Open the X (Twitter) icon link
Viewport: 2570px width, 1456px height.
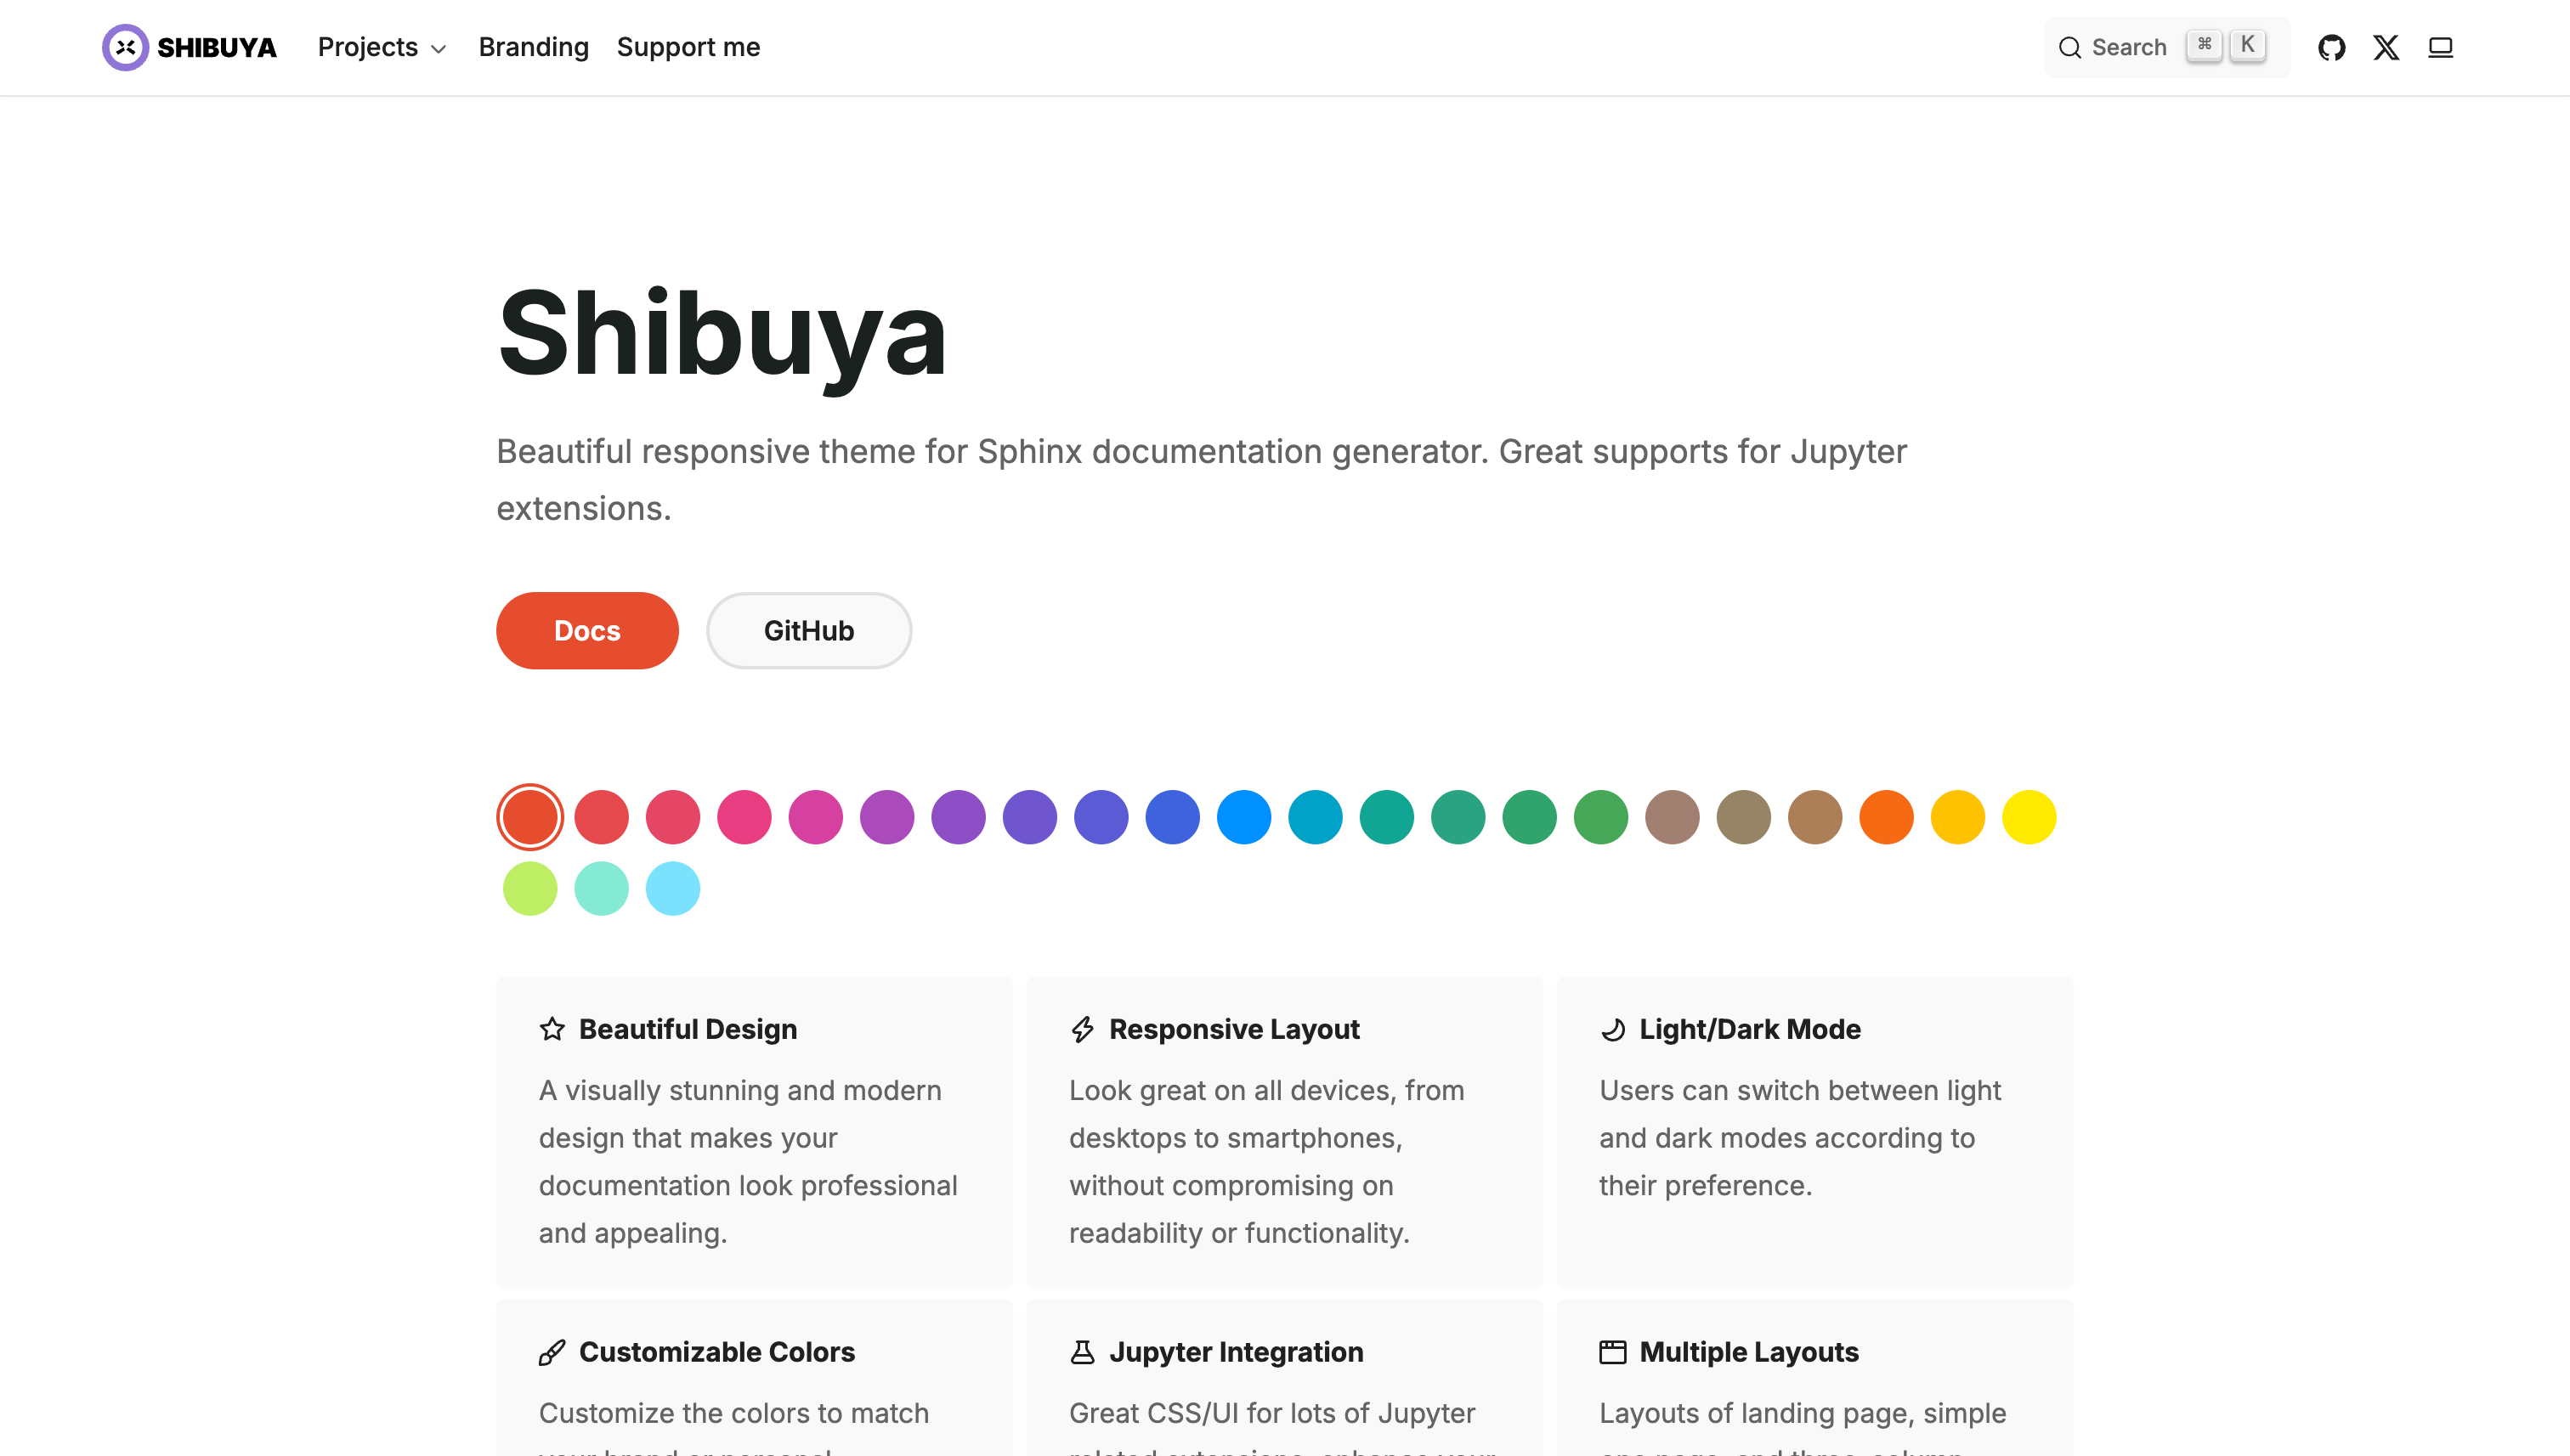(x=2386, y=47)
